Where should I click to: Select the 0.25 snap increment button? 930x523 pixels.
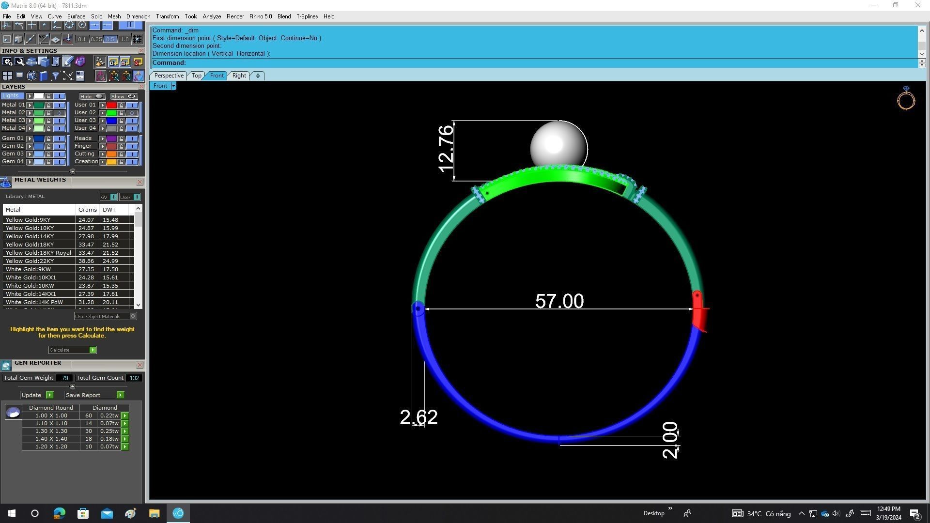click(96, 39)
